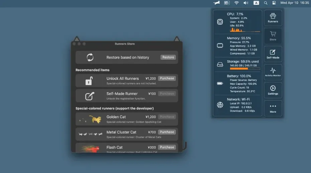Click the input source A icon
This screenshot has height=173, width=311.
click(x=256, y=3)
